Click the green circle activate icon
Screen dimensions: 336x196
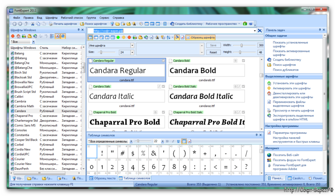[118, 37]
